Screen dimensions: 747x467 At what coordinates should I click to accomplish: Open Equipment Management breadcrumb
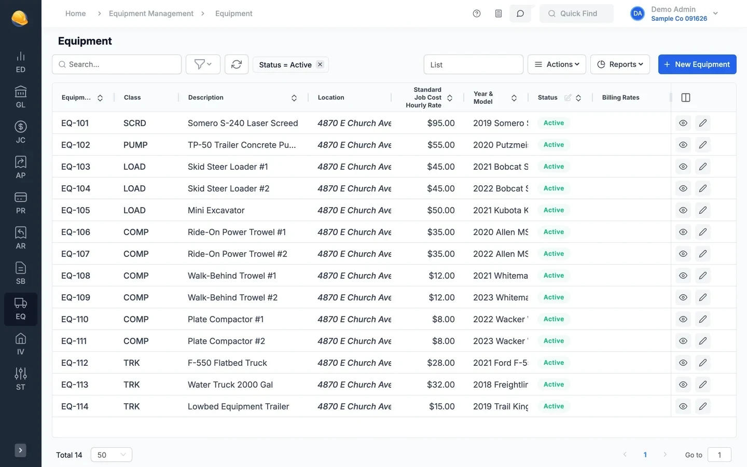coord(151,13)
